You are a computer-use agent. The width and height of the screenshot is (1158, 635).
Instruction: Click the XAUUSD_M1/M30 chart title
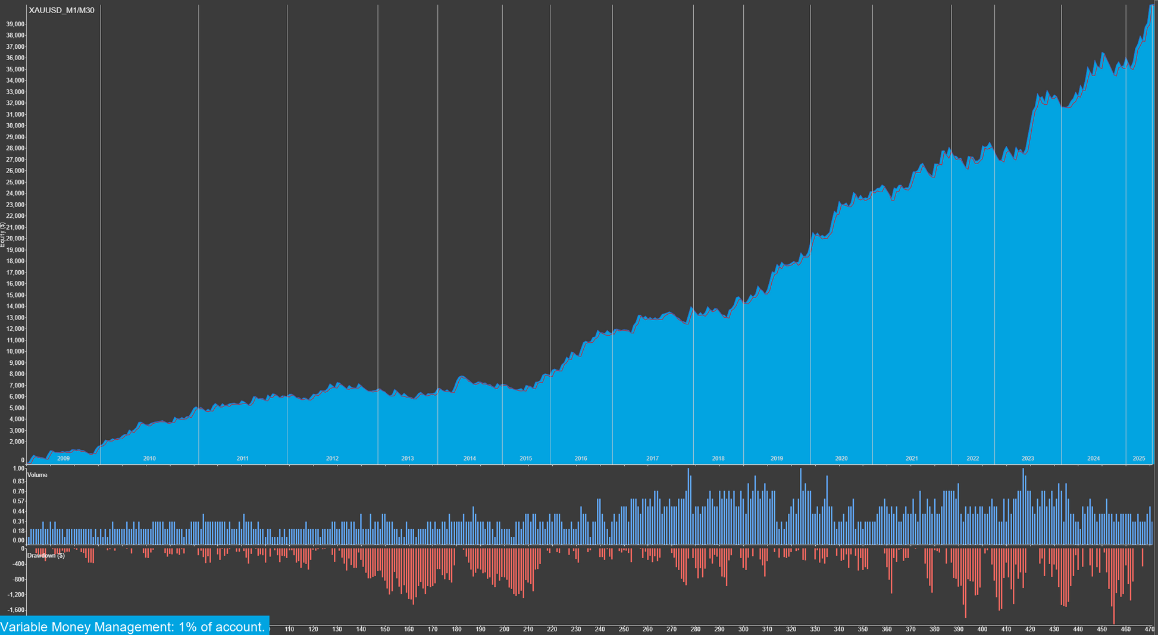(61, 10)
